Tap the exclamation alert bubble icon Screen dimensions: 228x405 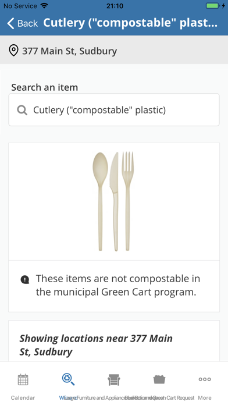(x=25, y=279)
